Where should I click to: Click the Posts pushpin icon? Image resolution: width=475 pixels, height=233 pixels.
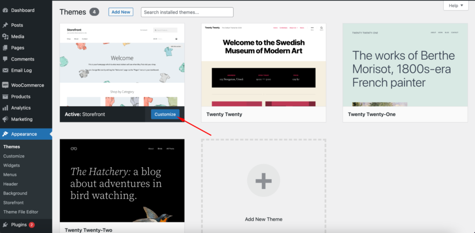pyautogui.click(x=5, y=25)
